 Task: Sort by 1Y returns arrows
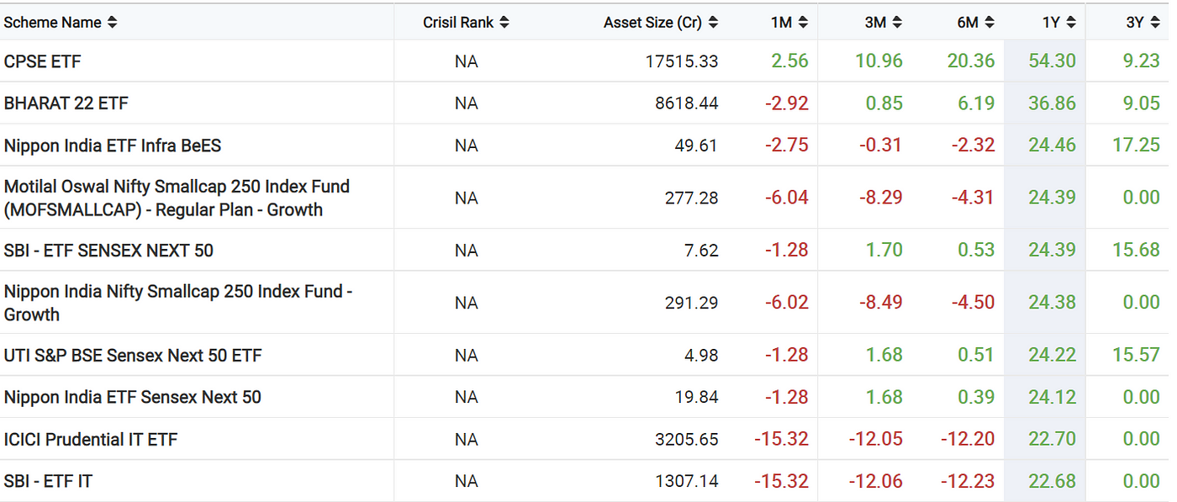click(1070, 23)
